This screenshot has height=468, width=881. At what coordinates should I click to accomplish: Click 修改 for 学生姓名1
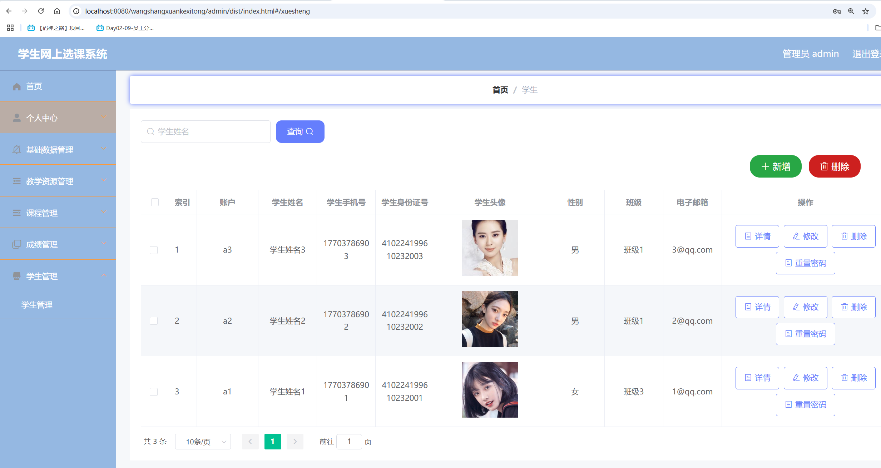tap(805, 378)
